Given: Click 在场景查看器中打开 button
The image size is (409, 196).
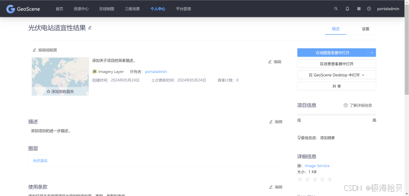Looking at the screenshot, I should pyautogui.click(x=336, y=64).
